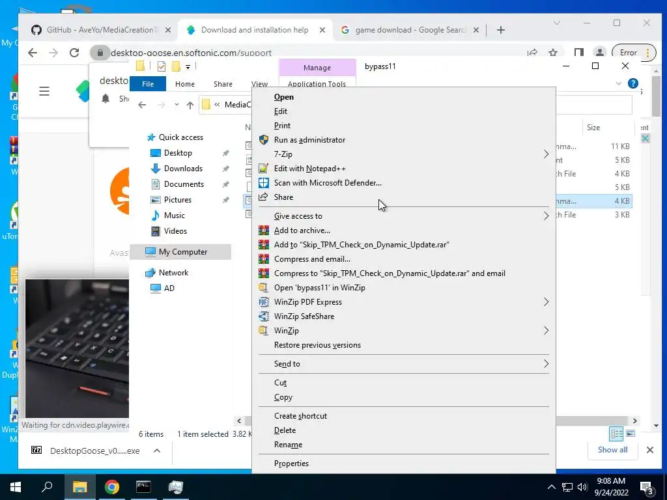Bookmark this page with star icon
The height and width of the screenshot is (500, 667).
click(x=553, y=53)
